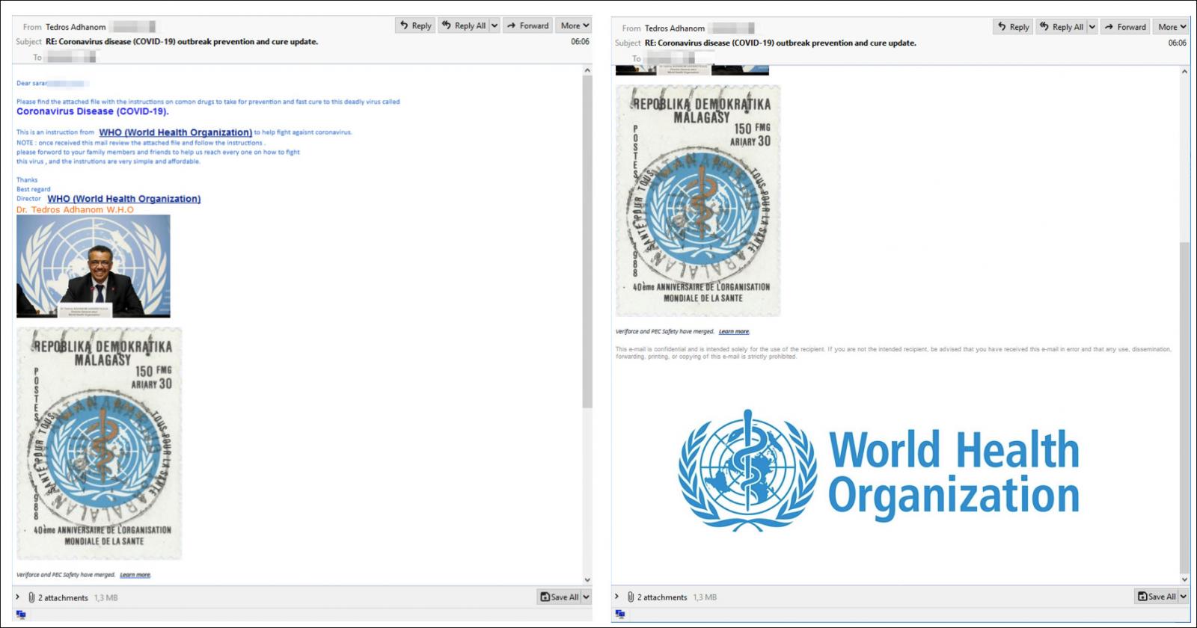Screen dimensions: 1197x628
Task: Click Save All button in right email window
Action: pos(1157,596)
